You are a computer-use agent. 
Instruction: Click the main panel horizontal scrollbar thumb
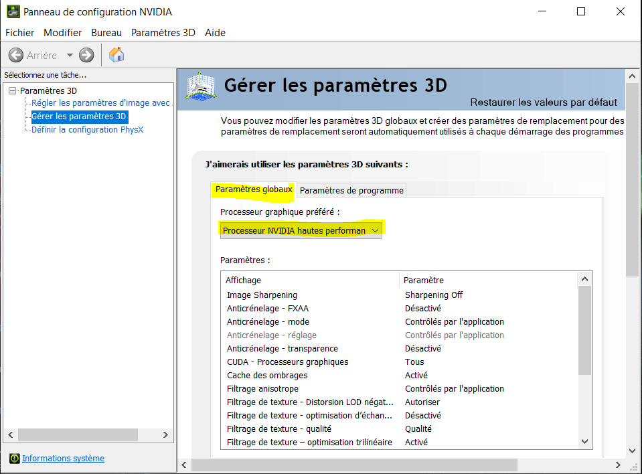click(x=354, y=465)
